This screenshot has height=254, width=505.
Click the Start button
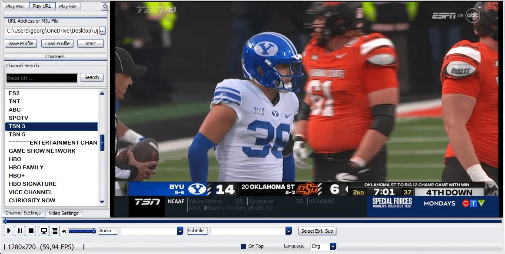pos(90,43)
